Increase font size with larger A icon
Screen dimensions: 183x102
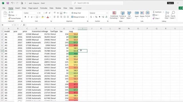tap(46, 13)
